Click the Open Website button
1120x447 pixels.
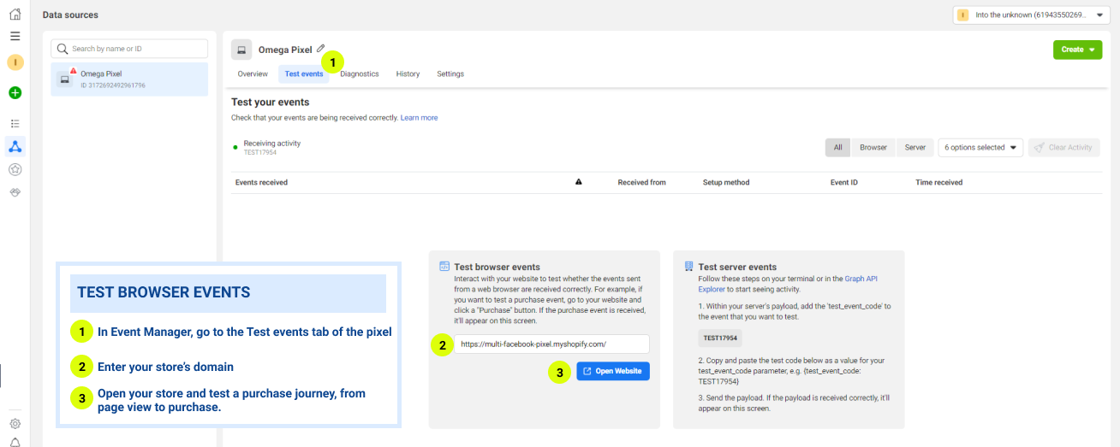[x=612, y=371]
